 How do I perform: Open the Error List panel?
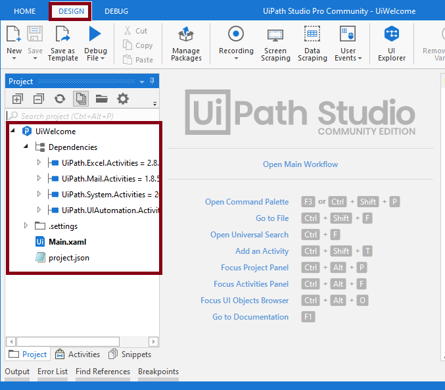(53, 372)
